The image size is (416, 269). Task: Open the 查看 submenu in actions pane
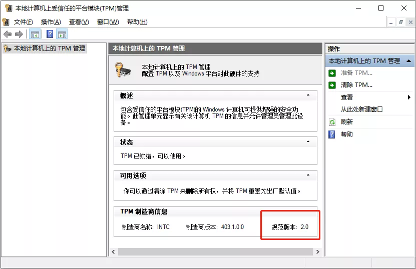(x=346, y=97)
